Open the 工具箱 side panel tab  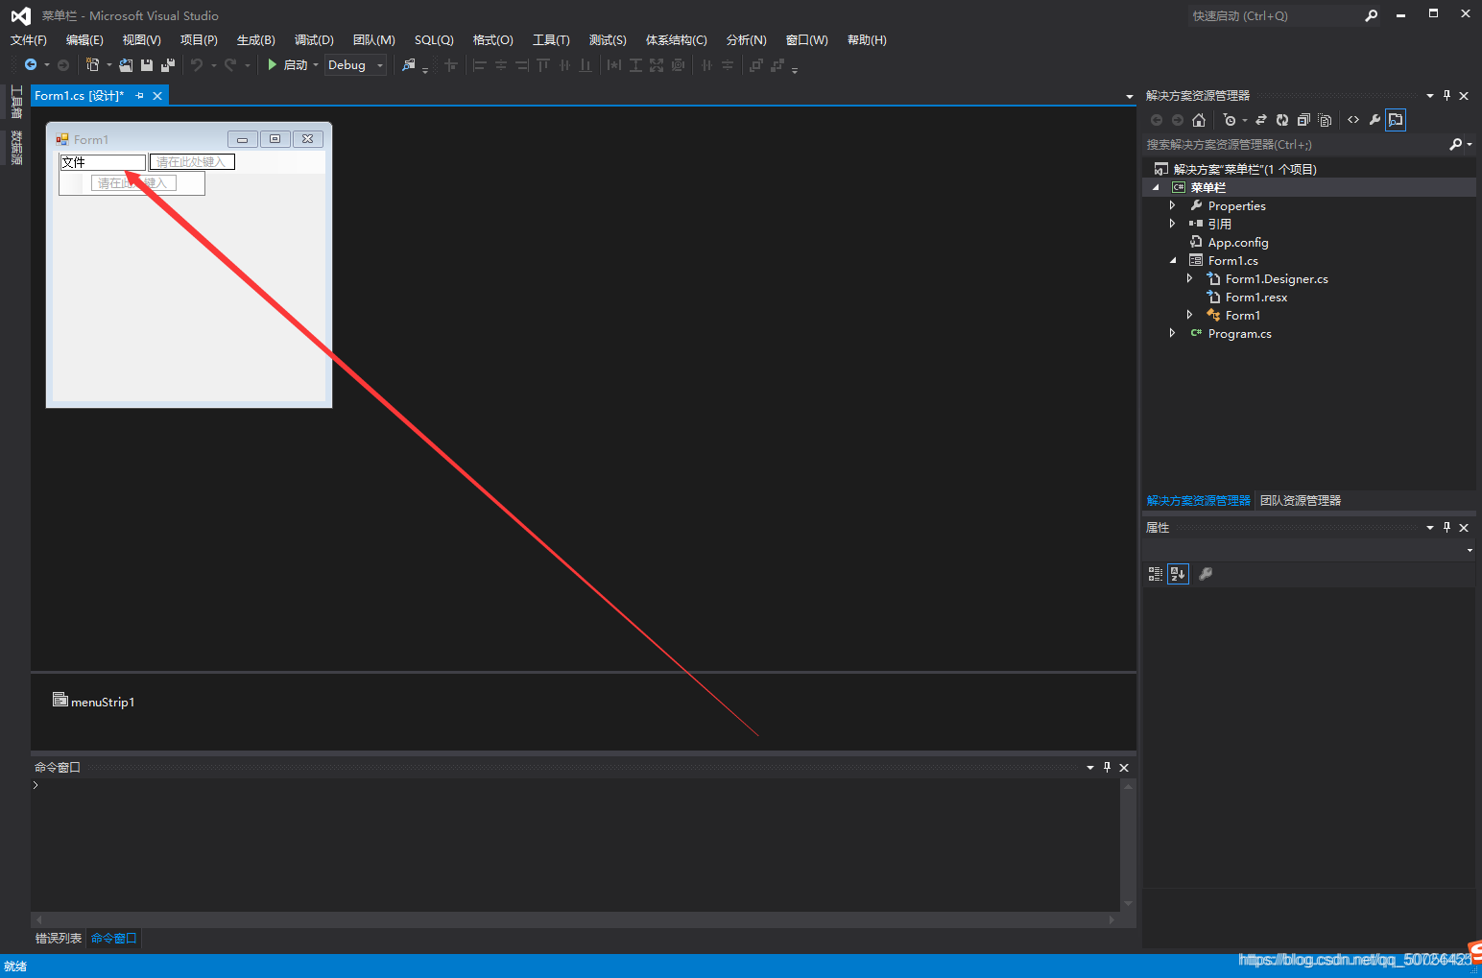(x=16, y=103)
